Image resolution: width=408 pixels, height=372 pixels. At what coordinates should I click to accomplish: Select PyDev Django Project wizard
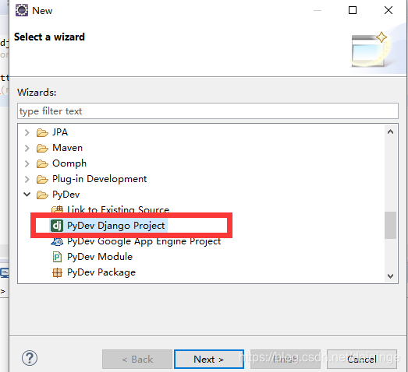(115, 226)
